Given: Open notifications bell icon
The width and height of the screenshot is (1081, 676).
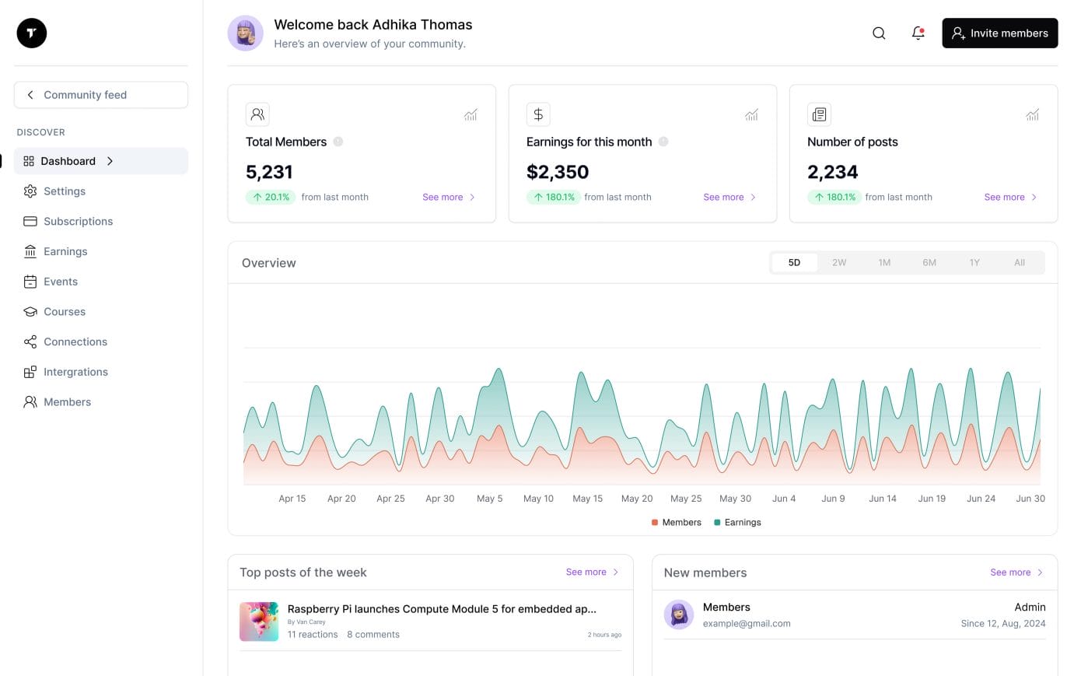Looking at the screenshot, I should [918, 33].
